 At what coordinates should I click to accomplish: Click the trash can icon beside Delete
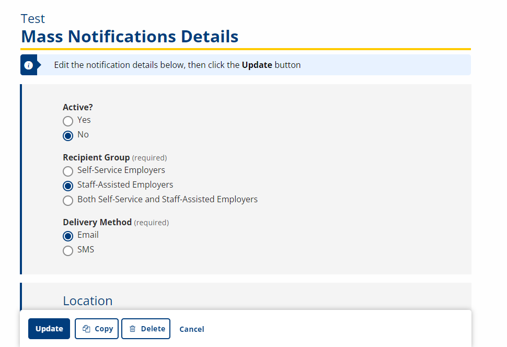tap(133, 329)
